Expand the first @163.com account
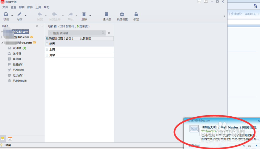Image resolution: width=260 pixels, height=149 pixels. point(2,32)
